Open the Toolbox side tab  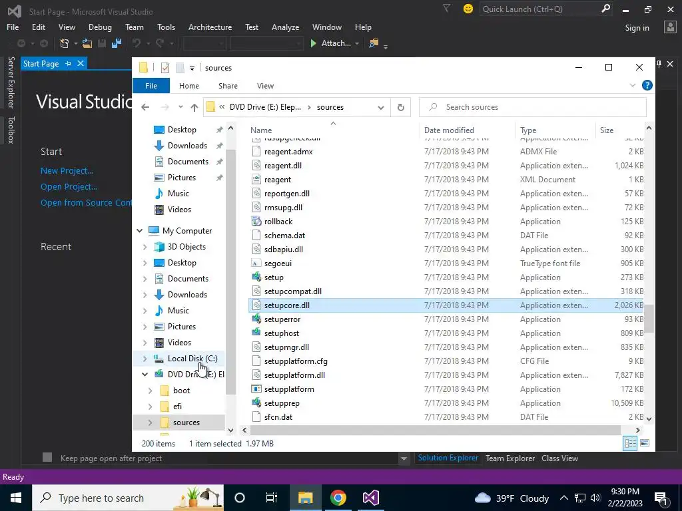click(11, 130)
